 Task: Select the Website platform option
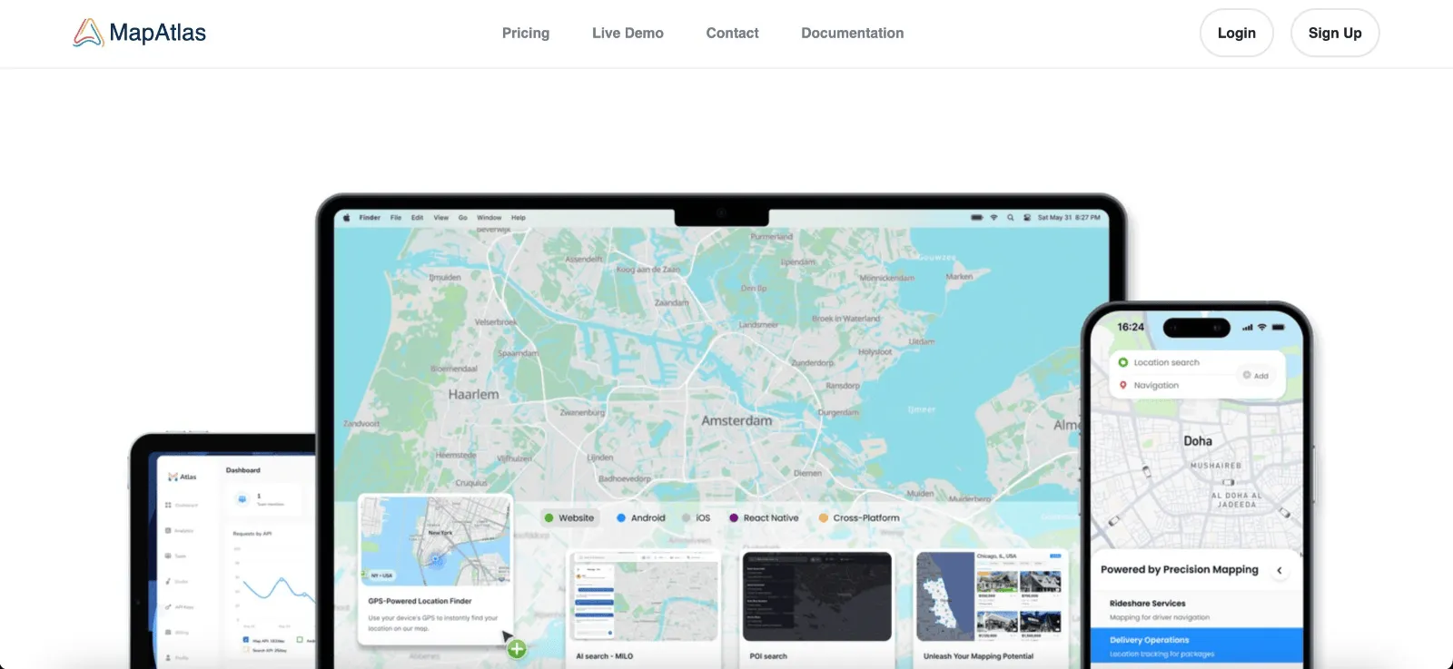coord(569,518)
